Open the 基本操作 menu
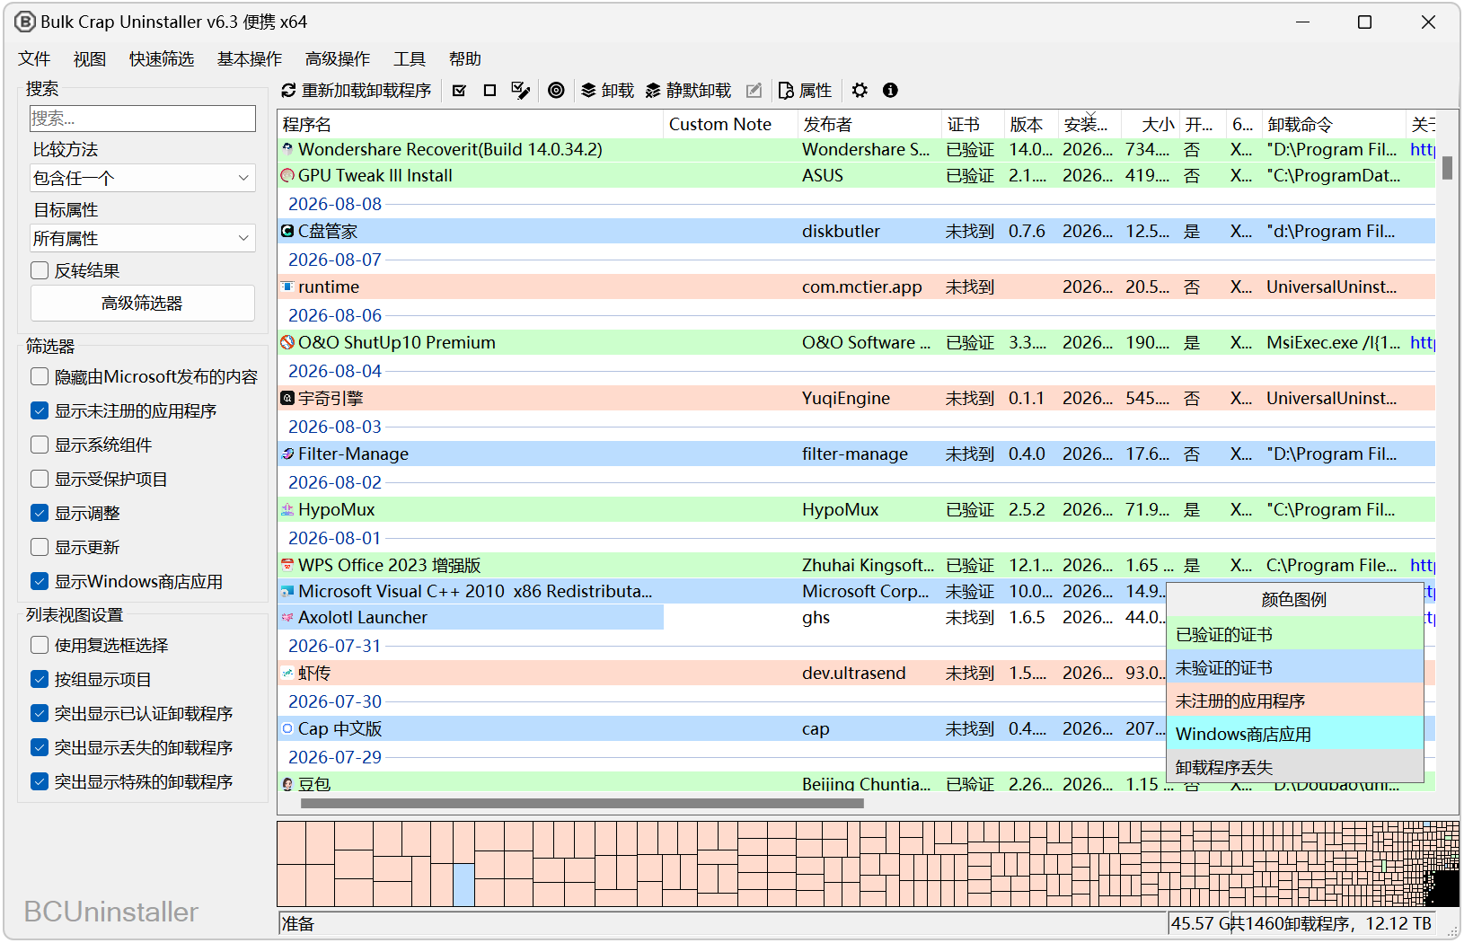Image resolution: width=1464 pixels, height=943 pixels. pyautogui.click(x=250, y=59)
